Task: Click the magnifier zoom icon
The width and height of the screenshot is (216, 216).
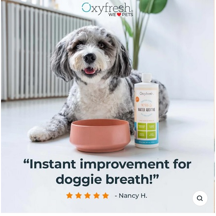Action: pyautogui.click(x=200, y=198)
